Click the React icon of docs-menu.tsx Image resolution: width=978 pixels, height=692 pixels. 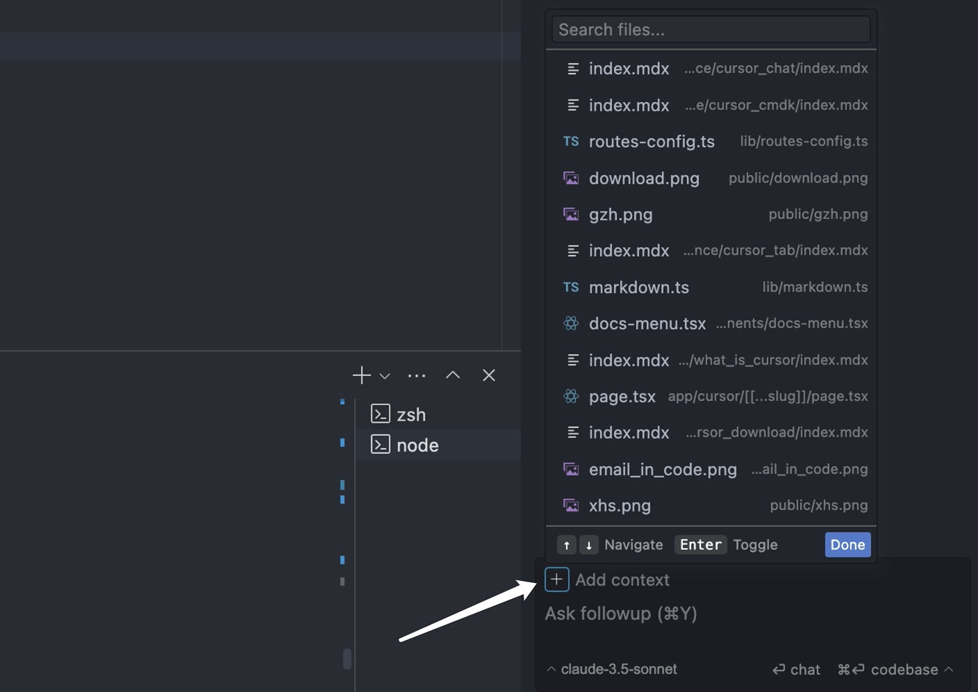click(571, 323)
